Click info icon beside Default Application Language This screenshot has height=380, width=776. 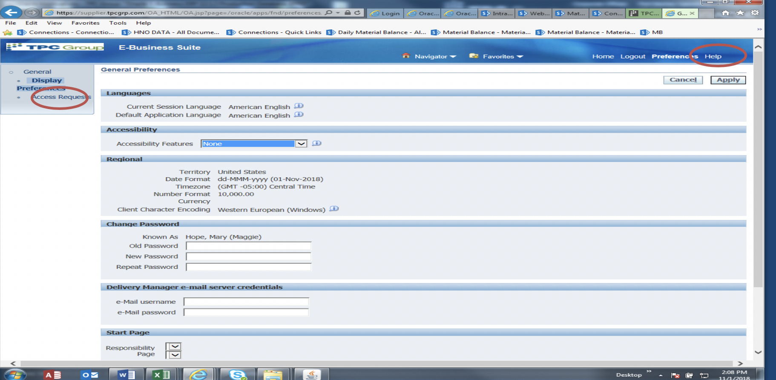coord(299,115)
